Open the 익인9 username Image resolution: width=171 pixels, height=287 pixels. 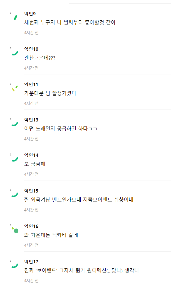tap(30, 14)
